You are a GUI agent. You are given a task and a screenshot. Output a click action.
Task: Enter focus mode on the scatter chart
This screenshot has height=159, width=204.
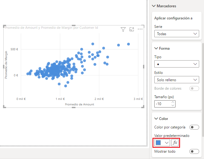pos(132,29)
